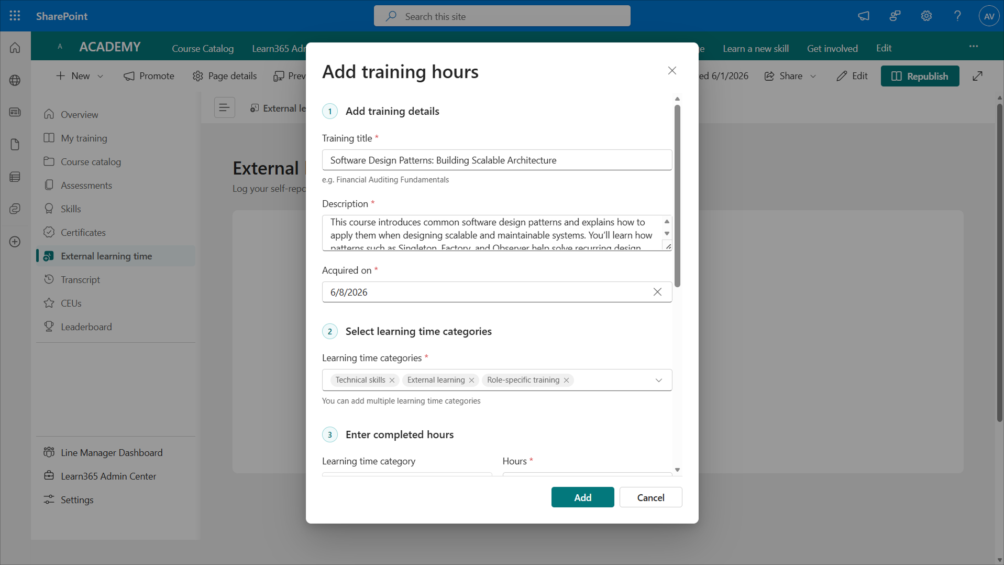1004x565 pixels.
Task: Click the Training title input field
Action: (497, 160)
